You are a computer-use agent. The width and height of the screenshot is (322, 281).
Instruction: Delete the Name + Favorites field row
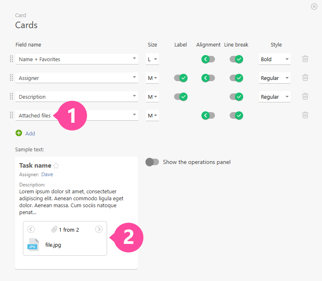[x=305, y=59]
